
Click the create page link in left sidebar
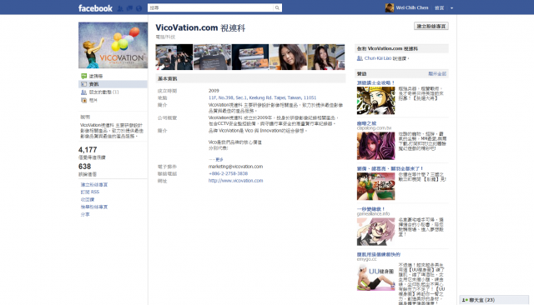click(94, 185)
